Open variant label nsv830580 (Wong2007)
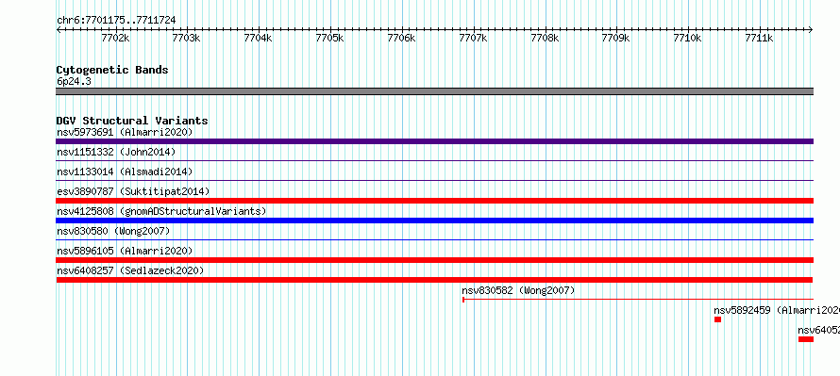Screen dimensions: 840x376 [x=113, y=231]
